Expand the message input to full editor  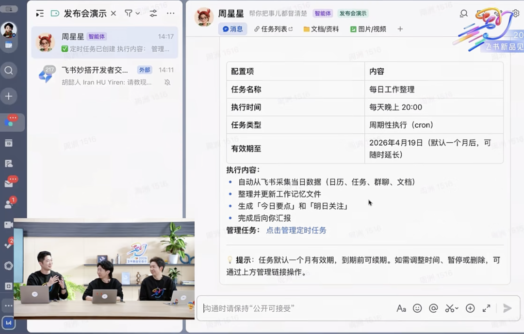click(x=486, y=308)
